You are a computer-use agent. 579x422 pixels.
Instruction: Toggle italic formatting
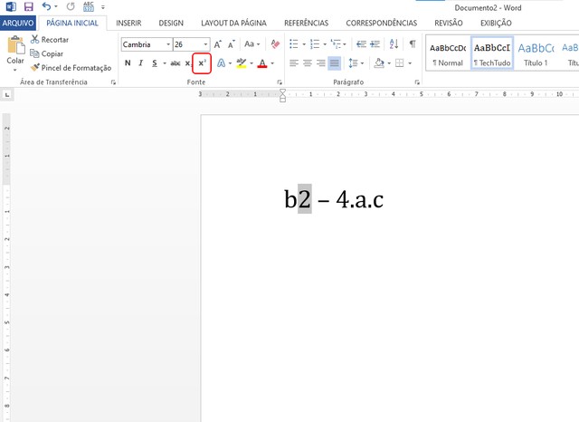[x=140, y=63]
